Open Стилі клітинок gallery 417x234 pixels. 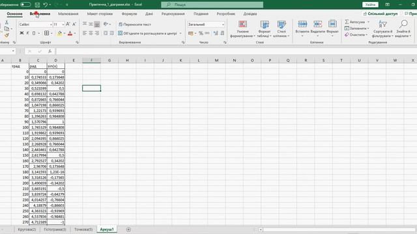tap(281, 29)
